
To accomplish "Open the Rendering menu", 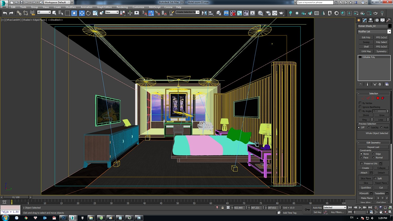I will [122, 7].
